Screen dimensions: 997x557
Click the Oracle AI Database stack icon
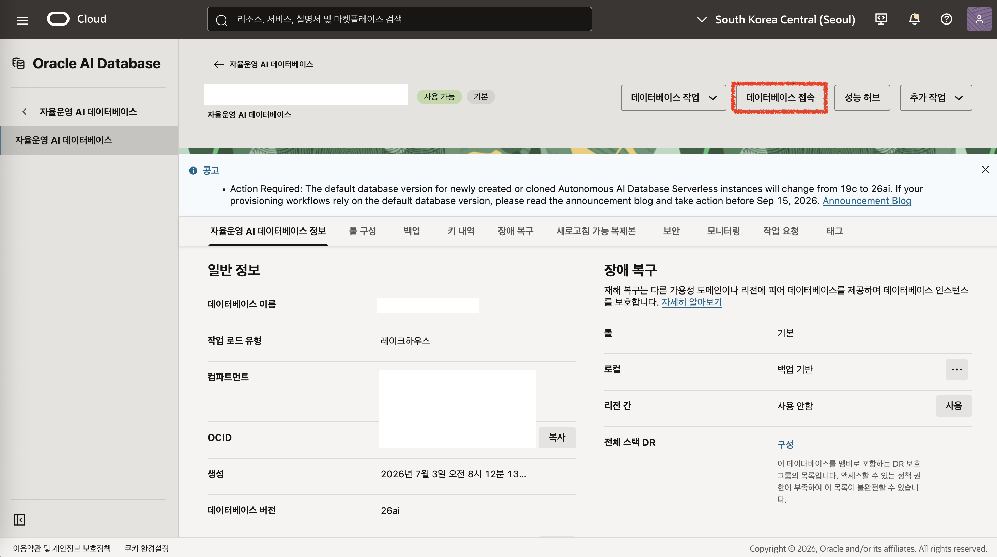pyautogui.click(x=18, y=63)
